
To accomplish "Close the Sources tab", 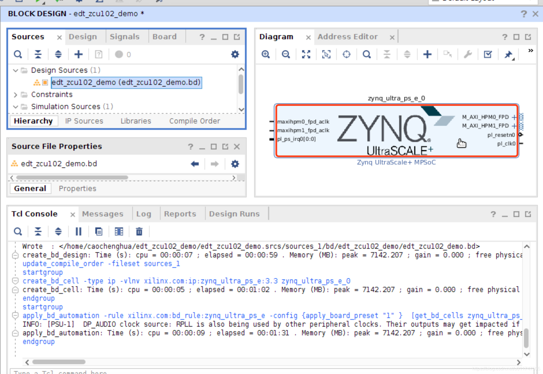I will (59, 37).
